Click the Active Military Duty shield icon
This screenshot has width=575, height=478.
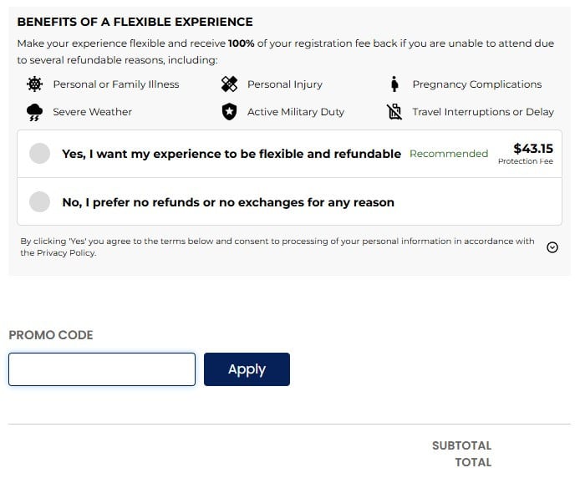[x=229, y=112]
